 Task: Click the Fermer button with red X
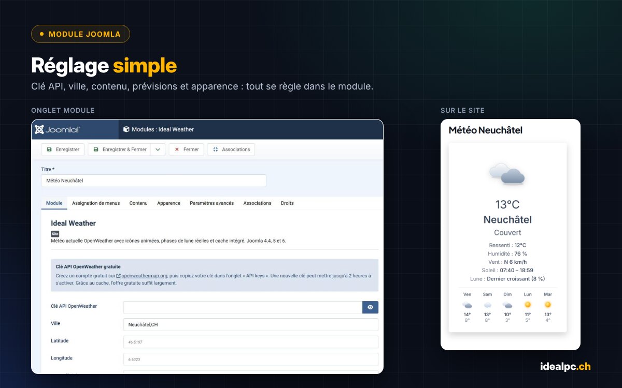click(x=187, y=150)
